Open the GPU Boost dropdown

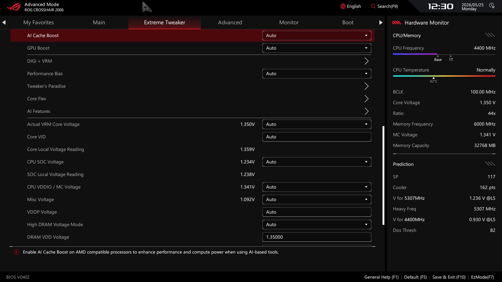[x=317, y=48]
